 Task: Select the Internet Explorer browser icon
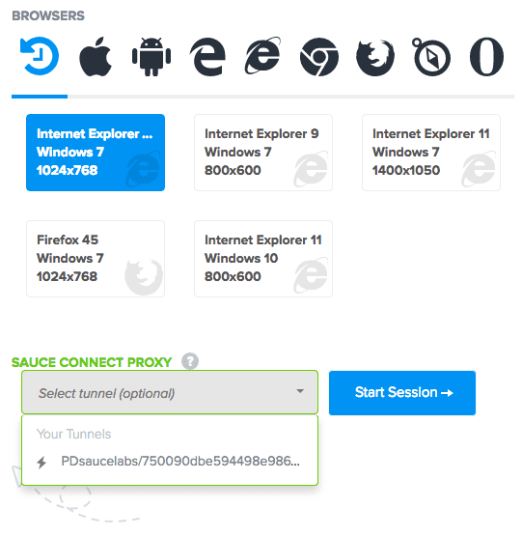point(262,56)
